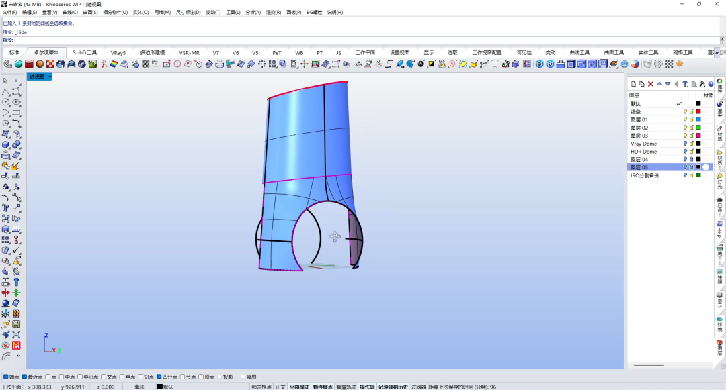Select the rectangle drawing tool
The image size is (726, 390).
[16, 113]
